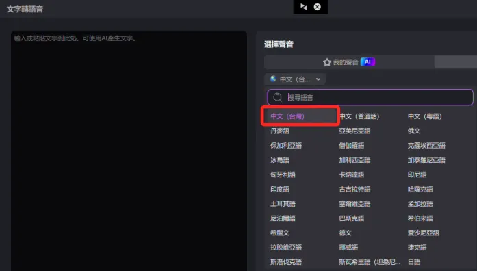
Task: Click the text input area for pasting text
Action: coord(129,151)
